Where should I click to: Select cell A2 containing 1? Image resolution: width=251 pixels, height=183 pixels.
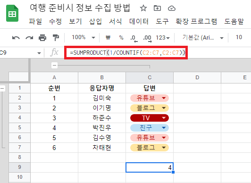pyautogui.click(x=54, y=98)
